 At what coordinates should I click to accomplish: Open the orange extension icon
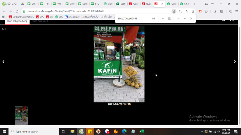(x=200, y=11)
